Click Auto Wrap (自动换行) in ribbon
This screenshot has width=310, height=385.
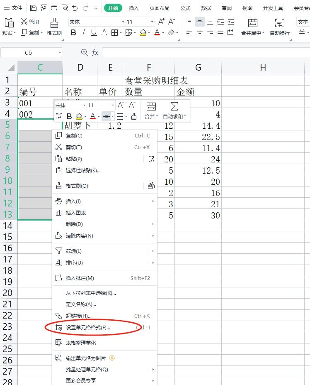(x=280, y=27)
